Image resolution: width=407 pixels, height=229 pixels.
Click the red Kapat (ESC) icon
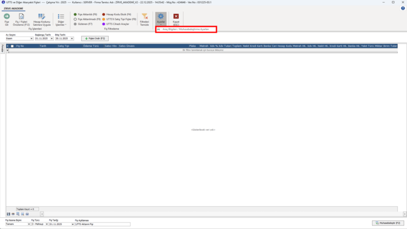pyautogui.click(x=176, y=16)
